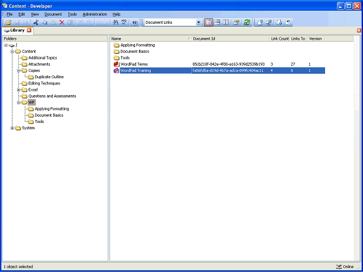Switch to single pane view layout

pos(209,23)
